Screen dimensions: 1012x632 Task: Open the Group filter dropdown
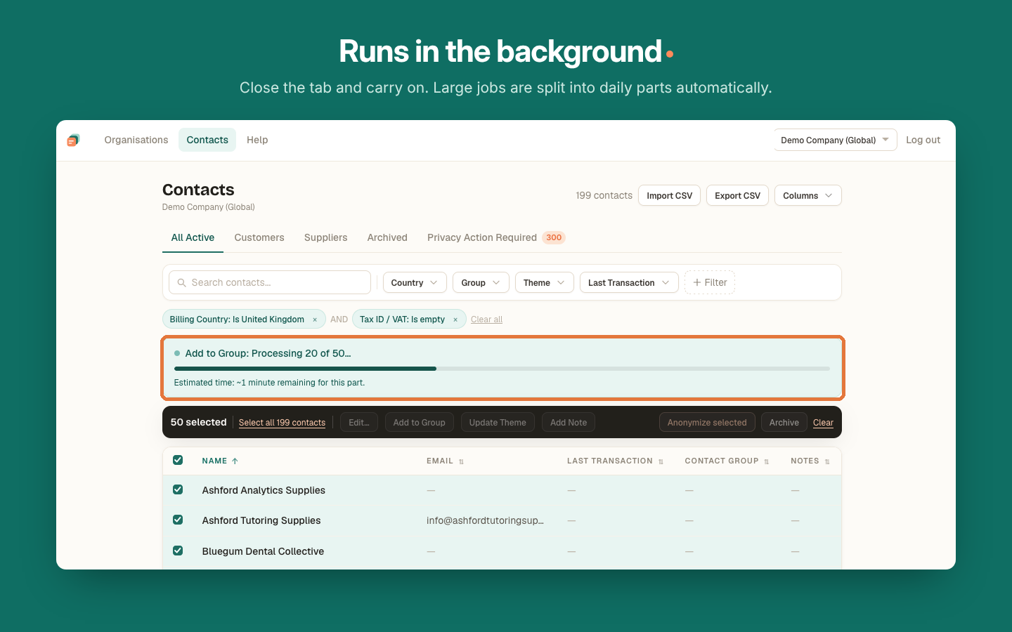click(x=481, y=282)
